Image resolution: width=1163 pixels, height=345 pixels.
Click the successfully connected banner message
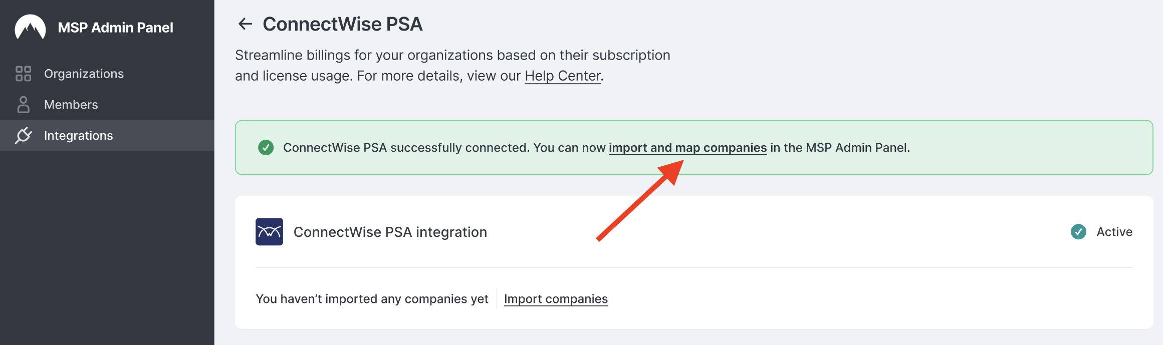tap(596, 148)
